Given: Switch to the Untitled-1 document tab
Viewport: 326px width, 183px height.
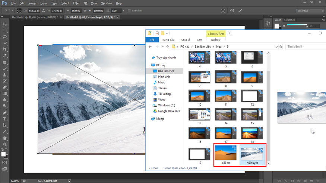Looking at the screenshot, I should (x=34, y=17).
